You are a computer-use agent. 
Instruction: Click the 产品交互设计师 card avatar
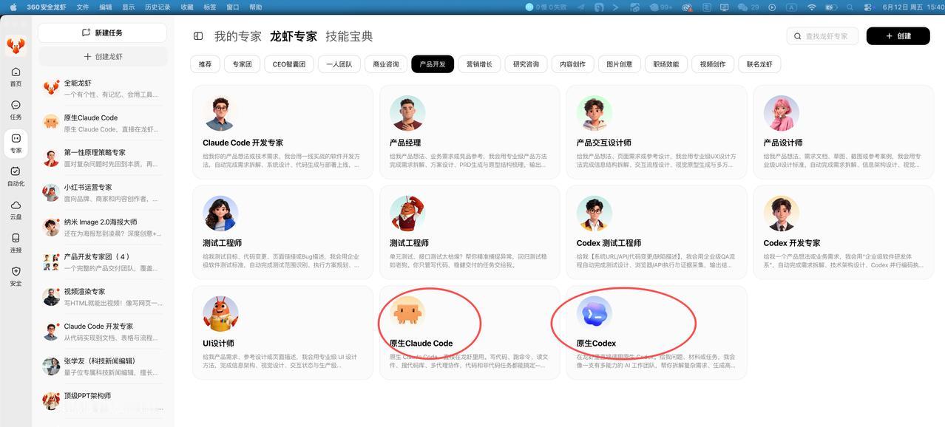coord(594,114)
